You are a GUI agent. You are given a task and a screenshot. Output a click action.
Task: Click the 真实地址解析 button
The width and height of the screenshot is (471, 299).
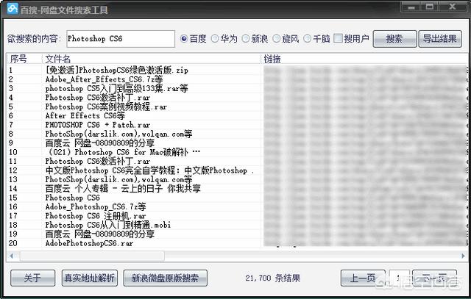tap(90, 278)
